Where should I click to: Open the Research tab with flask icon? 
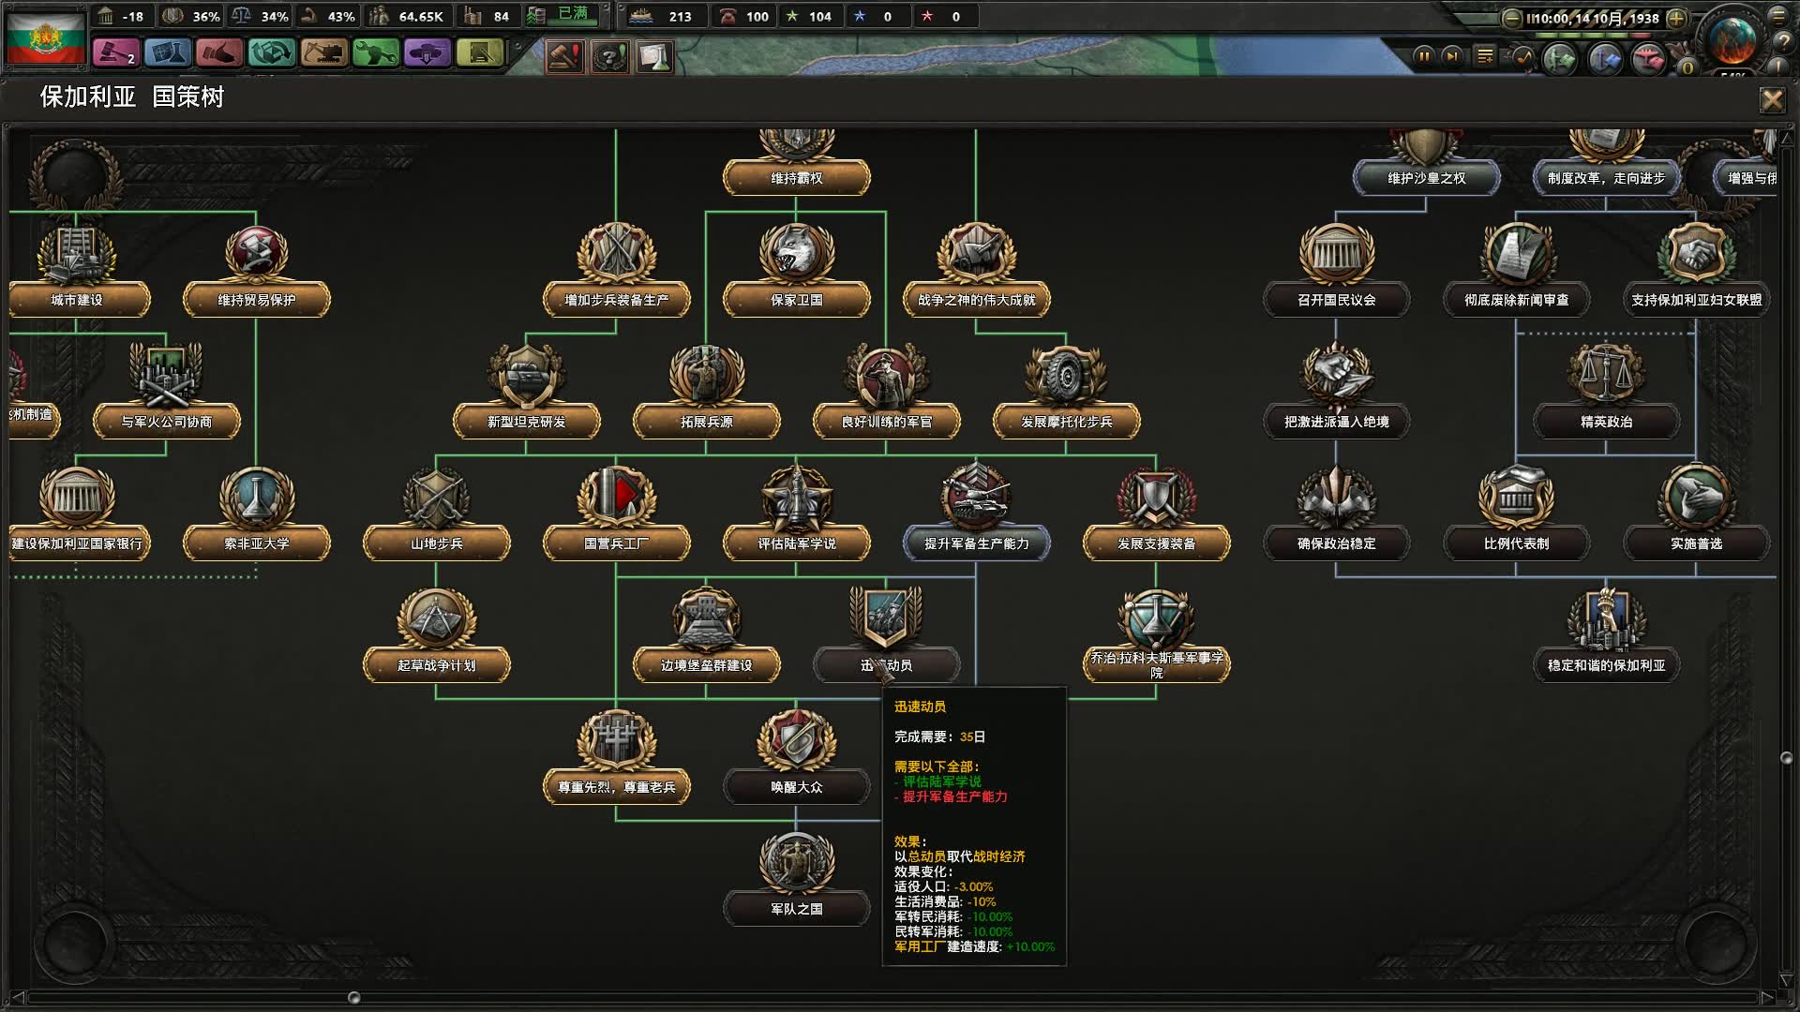pyautogui.click(x=168, y=53)
